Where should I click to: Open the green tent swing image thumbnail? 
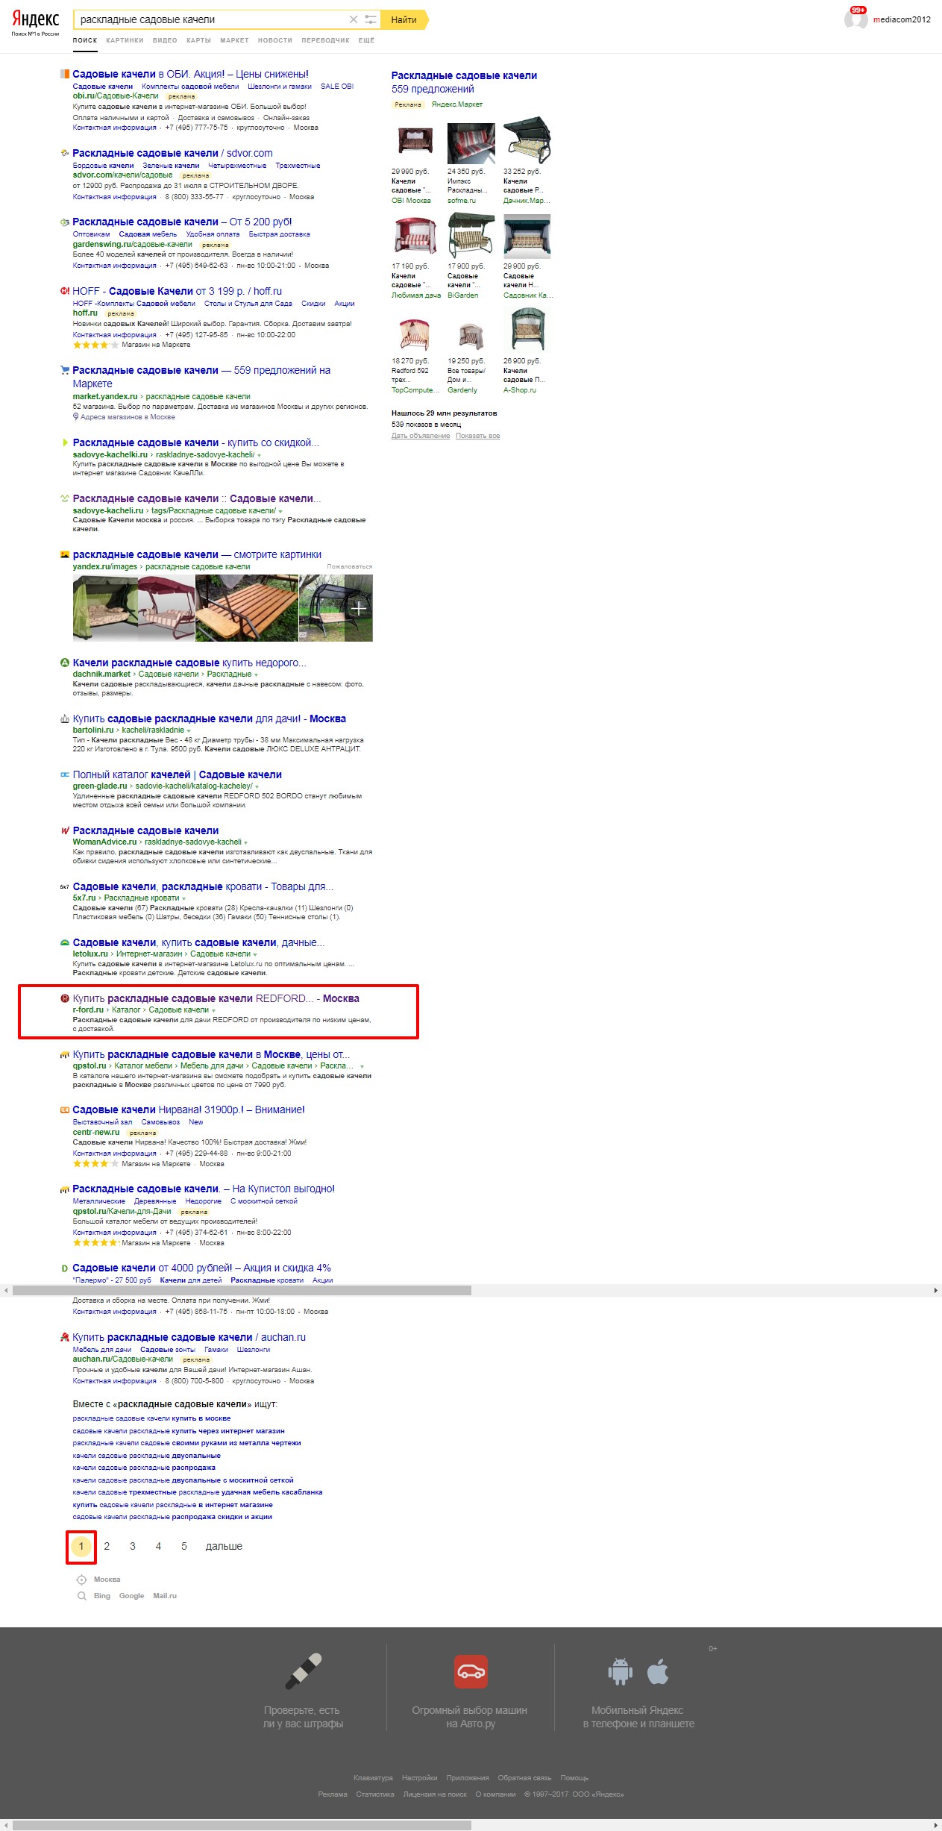click(106, 608)
